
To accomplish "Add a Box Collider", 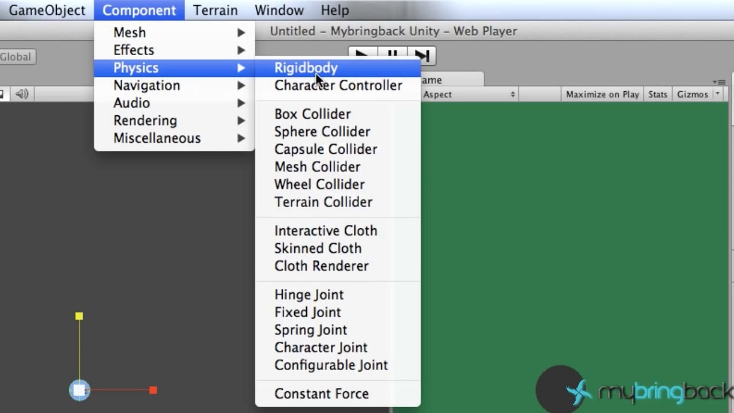I will pyautogui.click(x=338, y=114).
